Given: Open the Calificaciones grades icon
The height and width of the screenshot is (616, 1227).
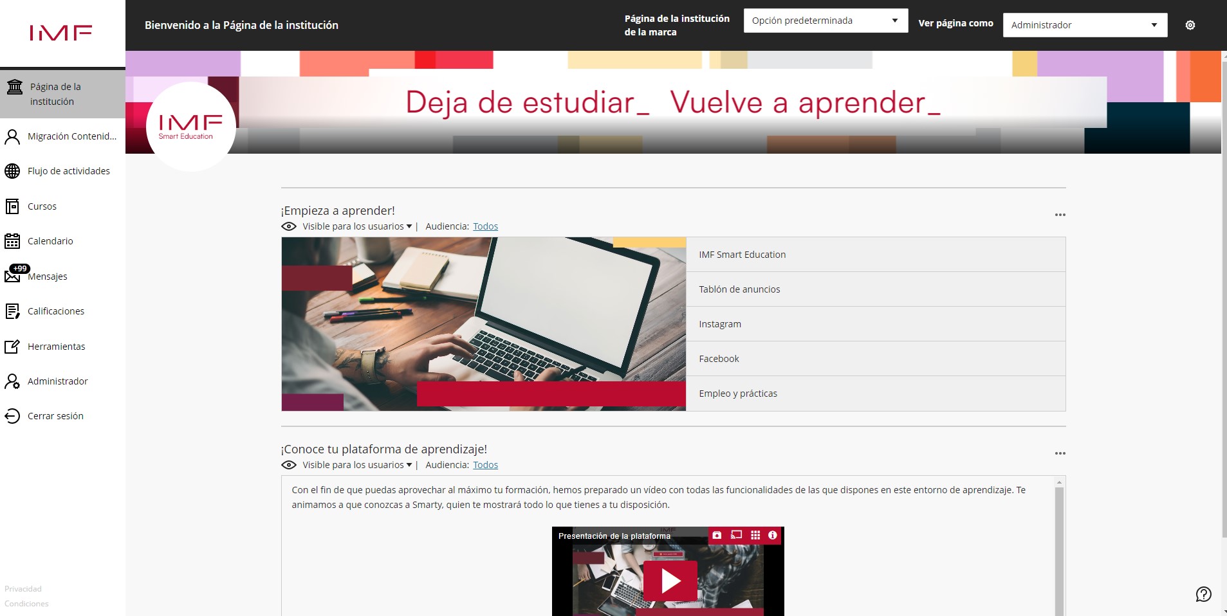Looking at the screenshot, I should pos(12,311).
